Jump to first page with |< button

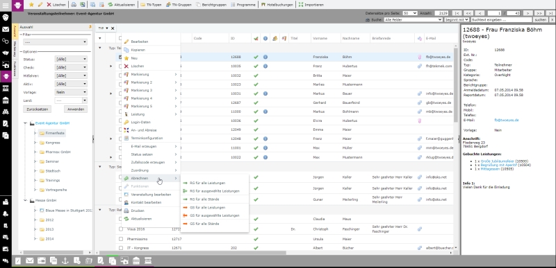[x=458, y=13]
